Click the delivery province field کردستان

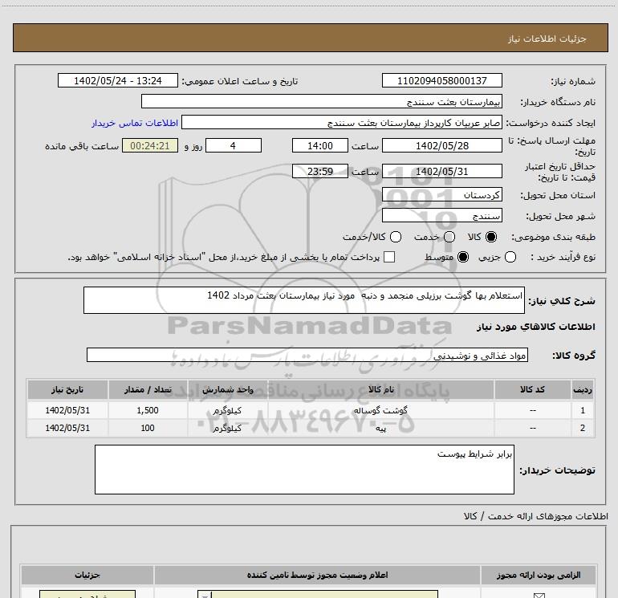442,195
